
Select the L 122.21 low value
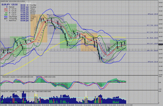[x=13, y=15]
